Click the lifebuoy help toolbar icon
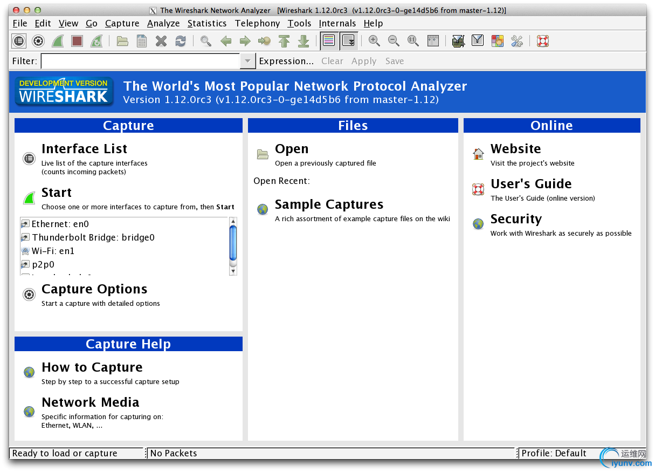 click(x=542, y=41)
